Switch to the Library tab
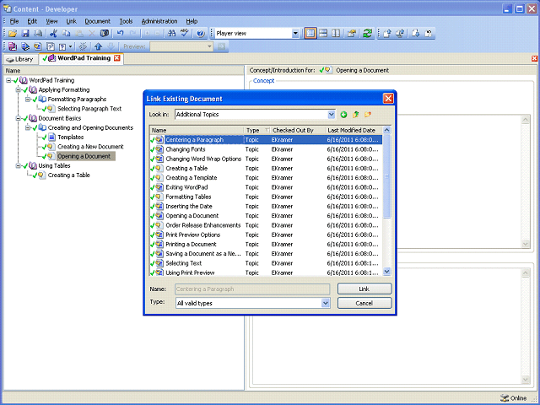This screenshot has height=405, width=540. pos(20,59)
